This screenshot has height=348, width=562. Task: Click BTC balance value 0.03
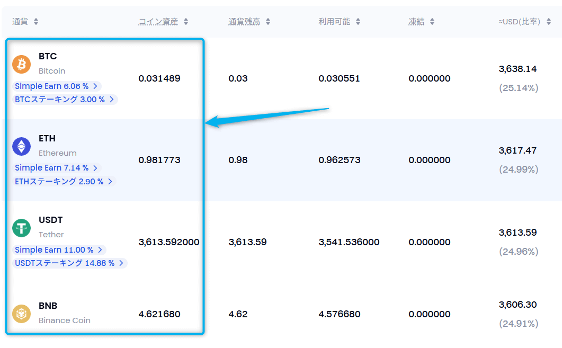tap(238, 78)
